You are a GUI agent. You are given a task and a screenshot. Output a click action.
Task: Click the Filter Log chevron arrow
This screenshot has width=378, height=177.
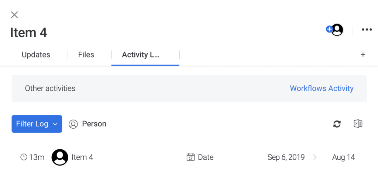[55, 124]
